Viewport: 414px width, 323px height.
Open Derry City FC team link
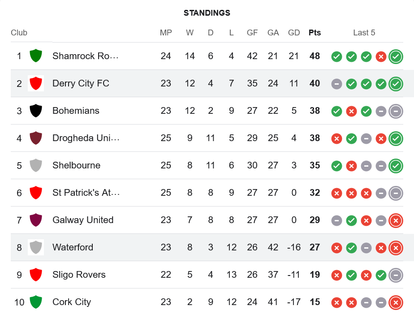(81, 83)
